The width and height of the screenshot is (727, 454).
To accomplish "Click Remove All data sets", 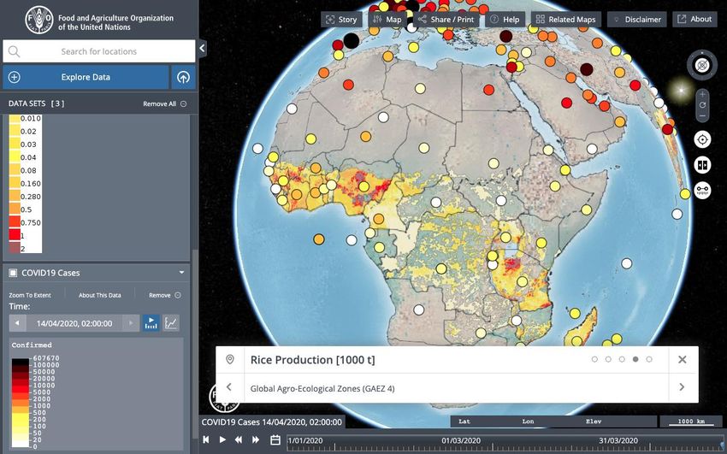I will [164, 103].
